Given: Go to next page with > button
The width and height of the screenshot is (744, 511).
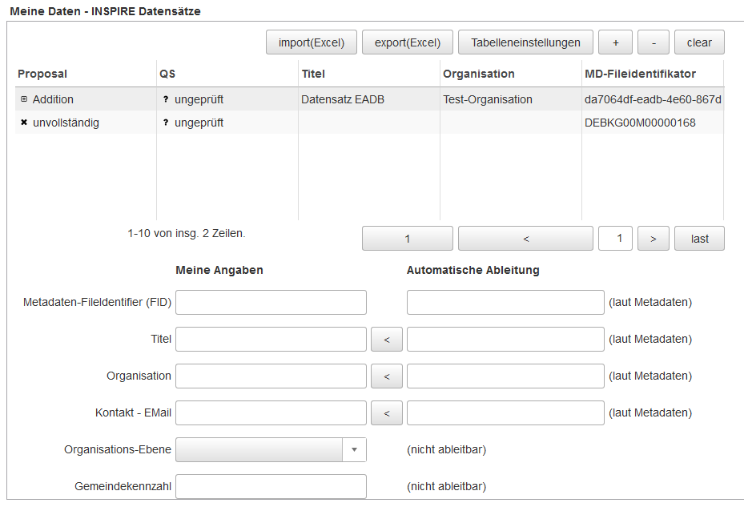Looking at the screenshot, I should pyautogui.click(x=654, y=239).
